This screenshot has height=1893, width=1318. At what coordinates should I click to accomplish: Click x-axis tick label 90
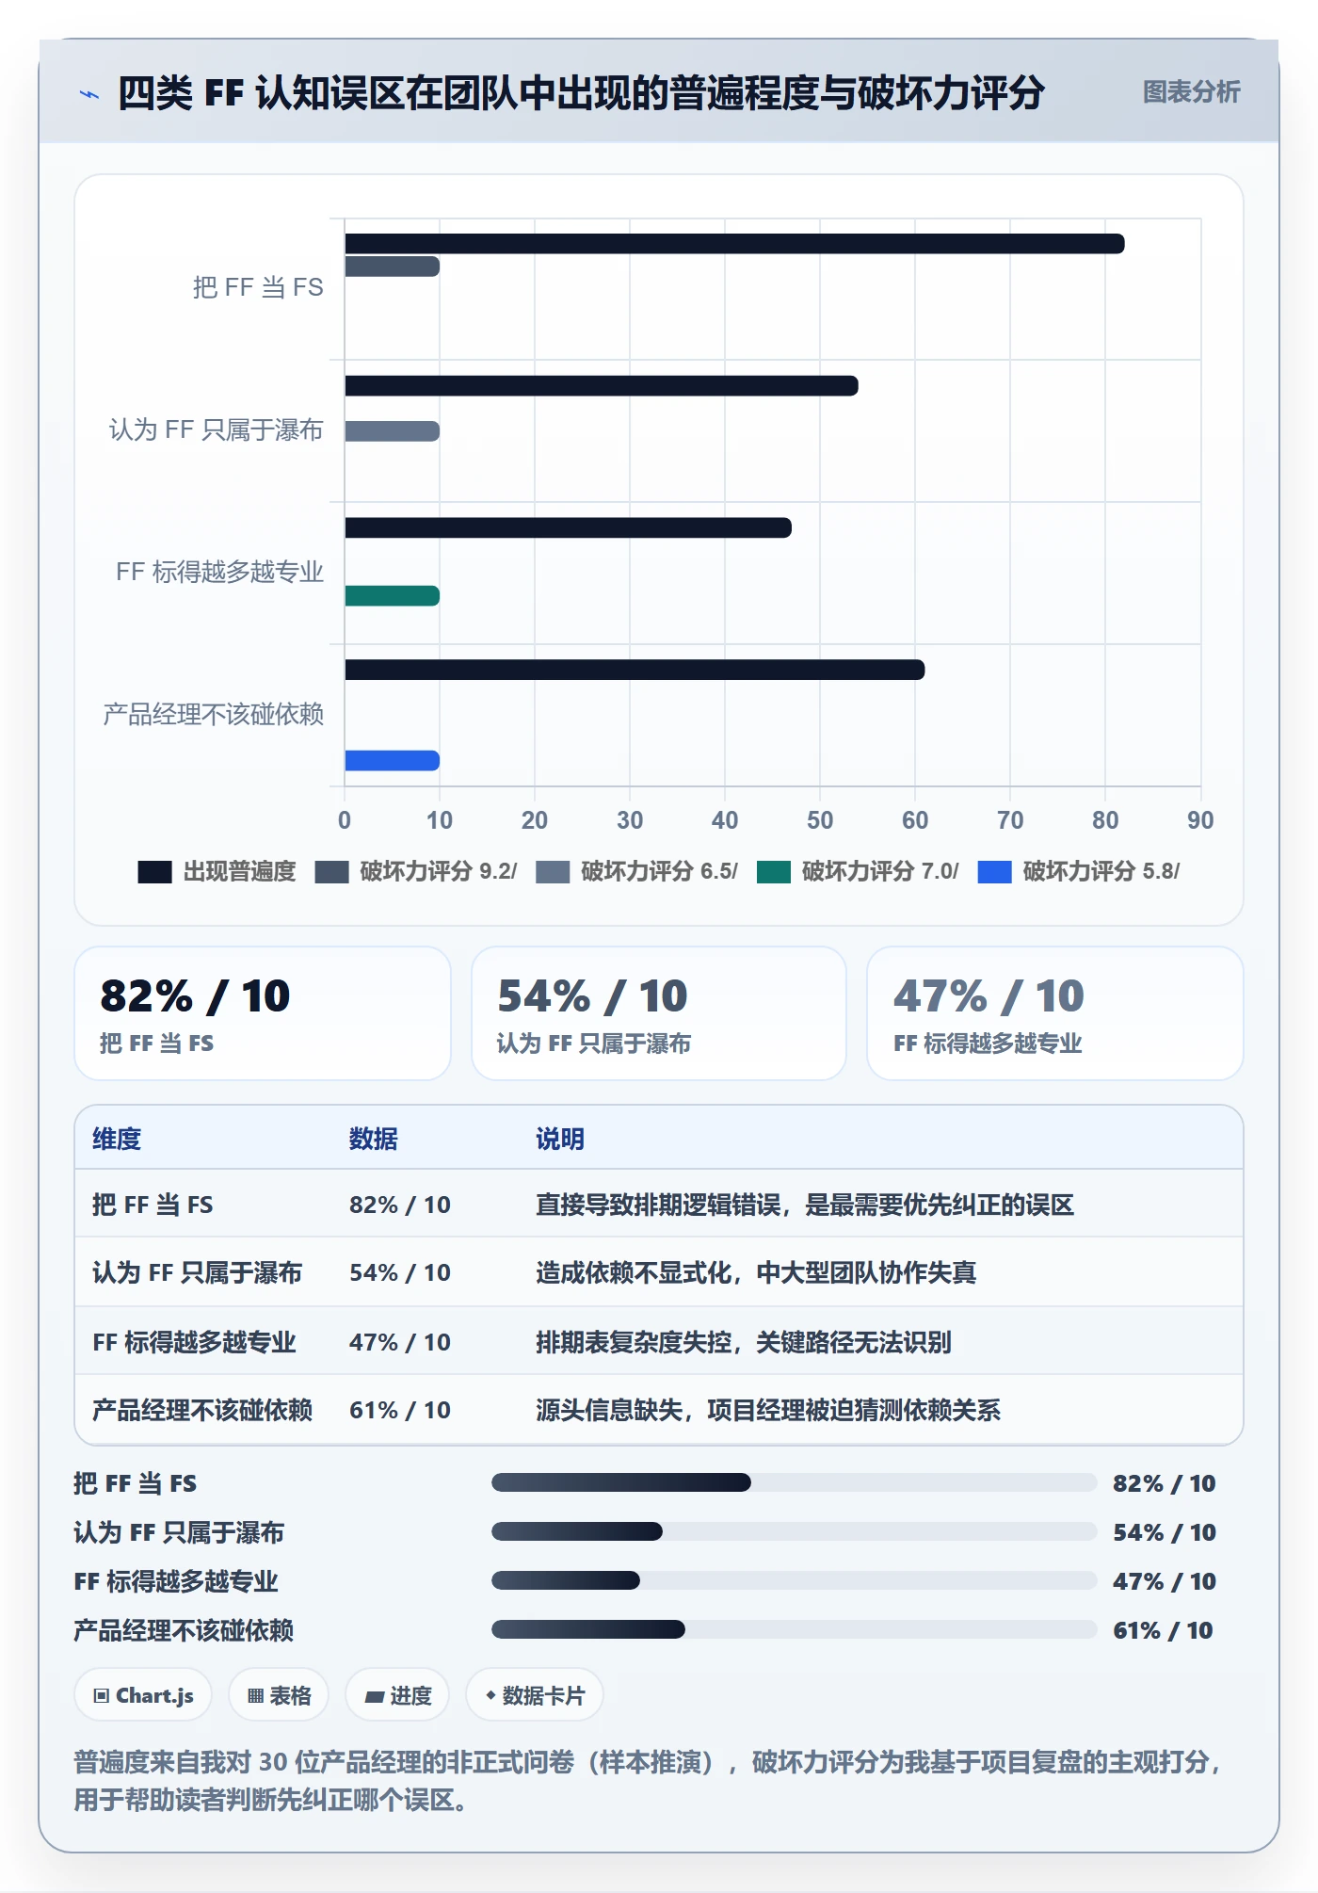(x=1200, y=820)
